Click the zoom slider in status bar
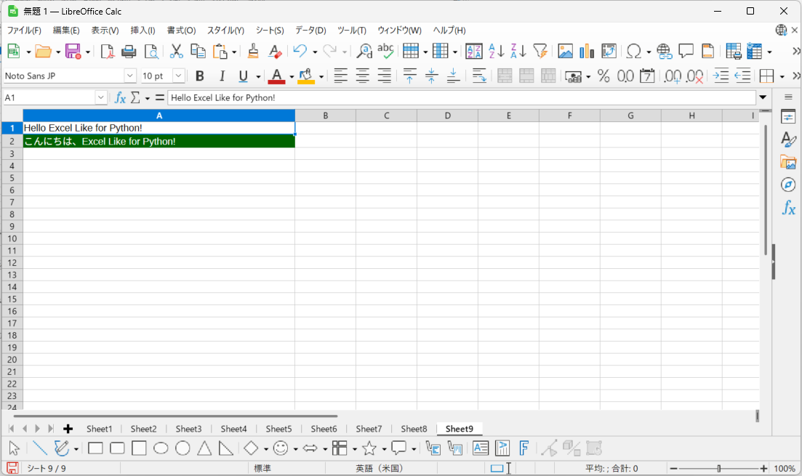 pyautogui.click(x=718, y=469)
